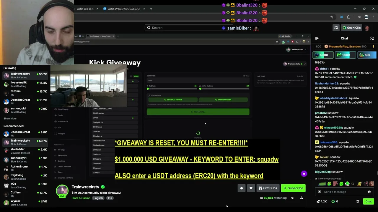Image resolution: width=378 pixels, height=212 pixels.
Task: Open Wymzi in Recommended channels
Action: point(25,203)
